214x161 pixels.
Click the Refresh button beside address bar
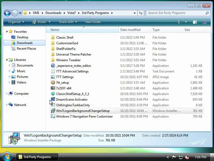pyautogui.click(x=141, y=13)
